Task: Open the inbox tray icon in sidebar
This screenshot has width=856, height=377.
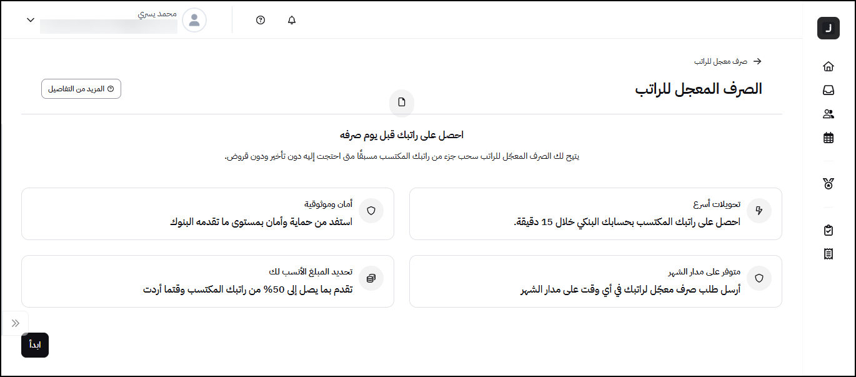Action: click(x=829, y=90)
